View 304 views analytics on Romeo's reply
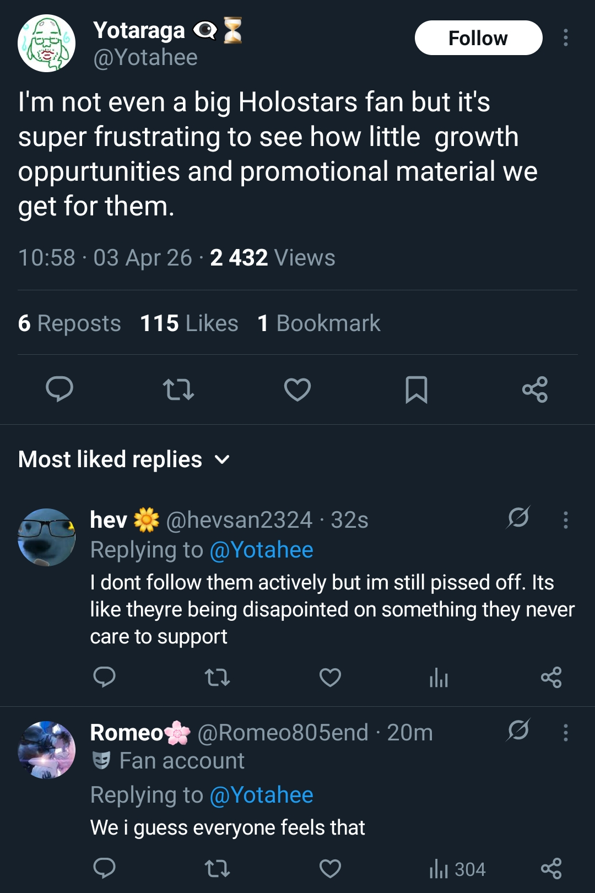 (x=457, y=869)
